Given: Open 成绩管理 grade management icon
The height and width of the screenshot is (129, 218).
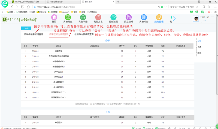Looking at the screenshot, I should point(159,18).
